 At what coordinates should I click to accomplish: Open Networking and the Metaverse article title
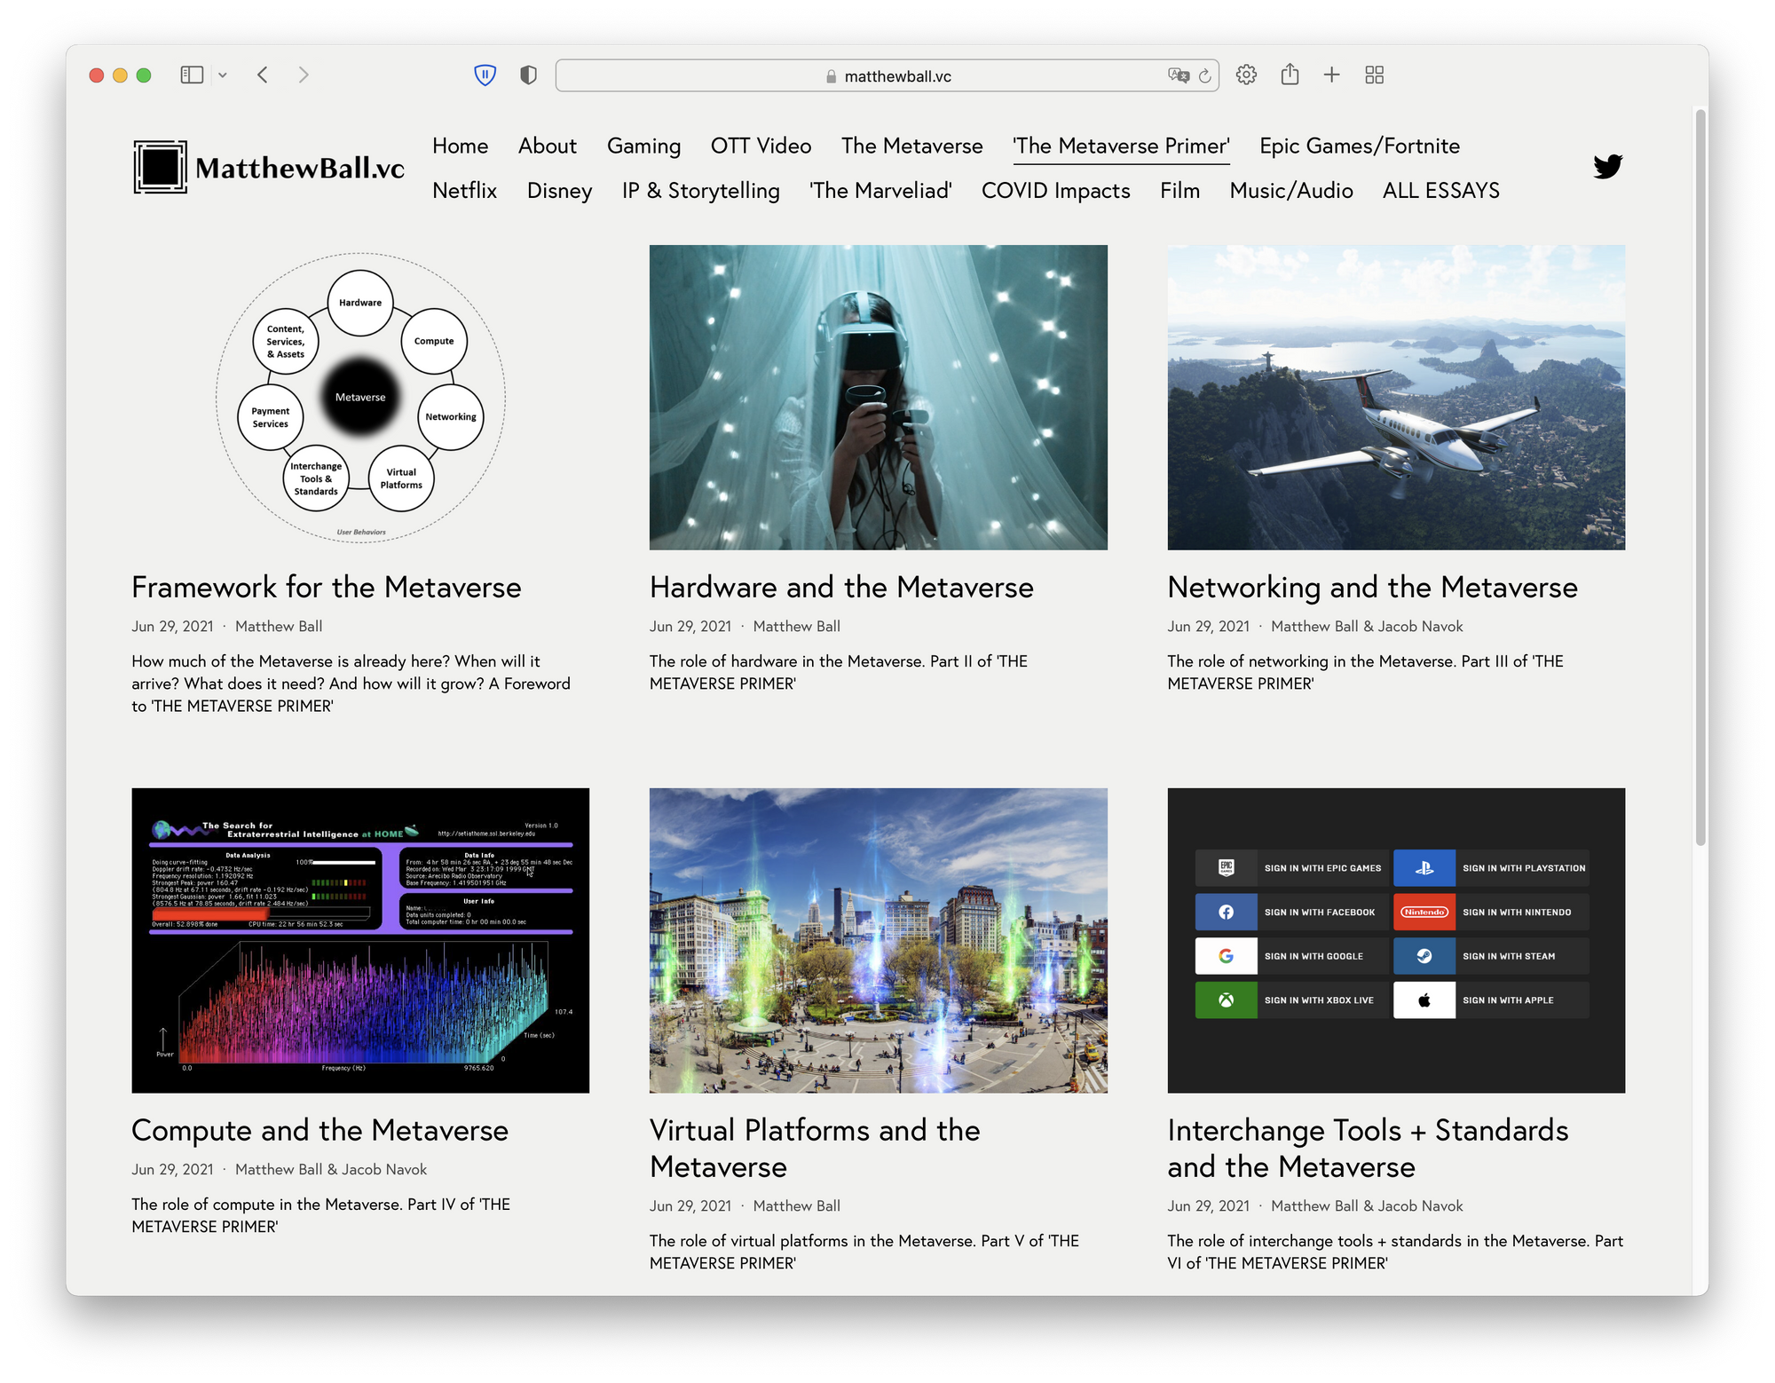coord(1372,587)
